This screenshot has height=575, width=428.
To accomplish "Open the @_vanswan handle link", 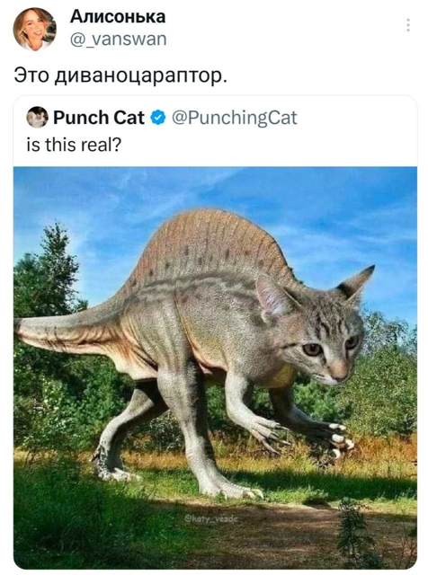I will [x=118, y=39].
